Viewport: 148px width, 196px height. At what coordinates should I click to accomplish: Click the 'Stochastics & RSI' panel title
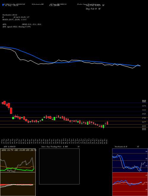point(127,147)
